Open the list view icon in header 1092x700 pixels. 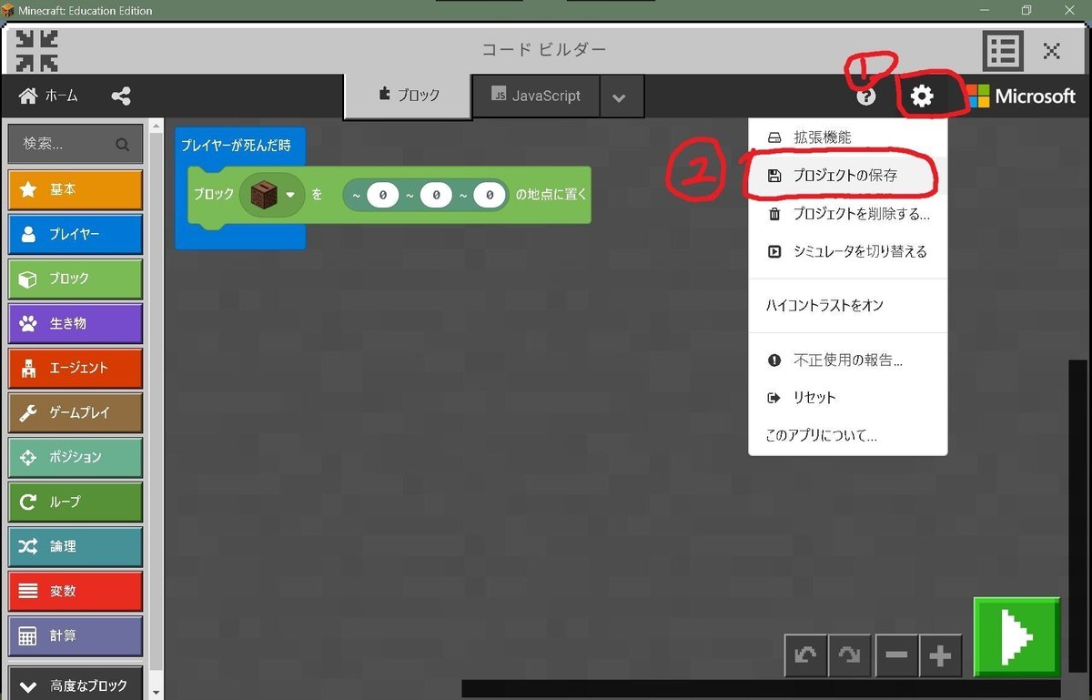[x=1002, y=51]
